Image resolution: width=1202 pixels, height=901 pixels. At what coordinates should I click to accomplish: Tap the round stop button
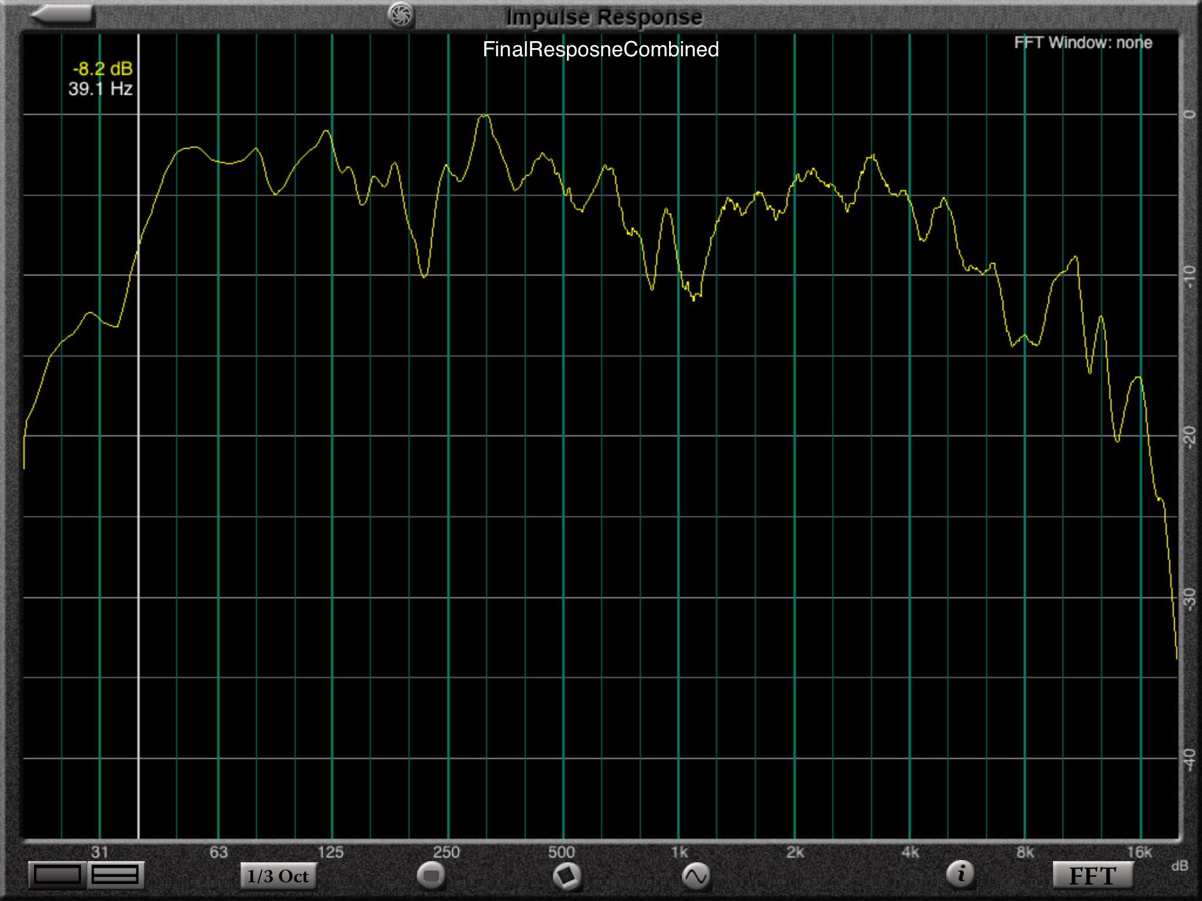click(431, 876)
